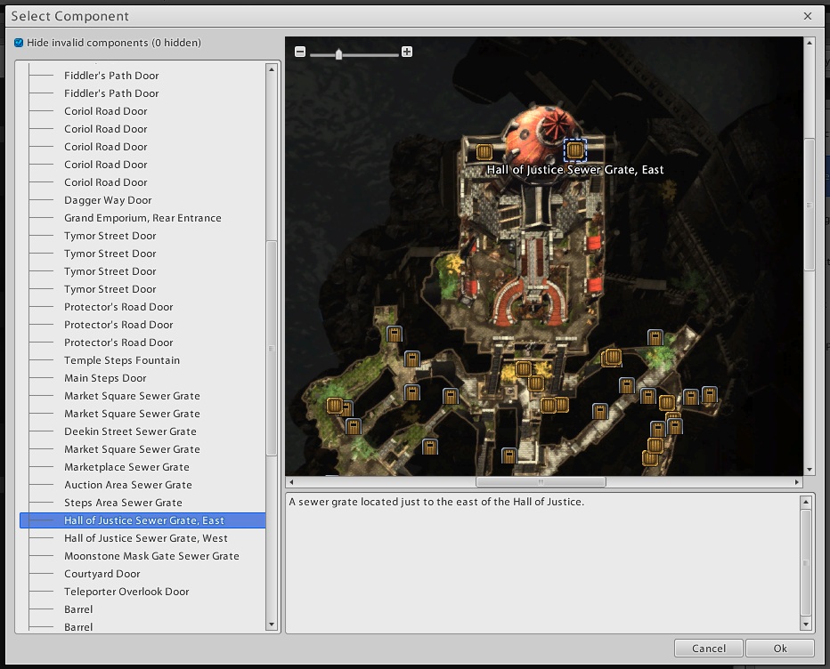The width and height of the screenshot is (830, 669).
Task: Pick Main Steps Door from the list
Action: 105,378
